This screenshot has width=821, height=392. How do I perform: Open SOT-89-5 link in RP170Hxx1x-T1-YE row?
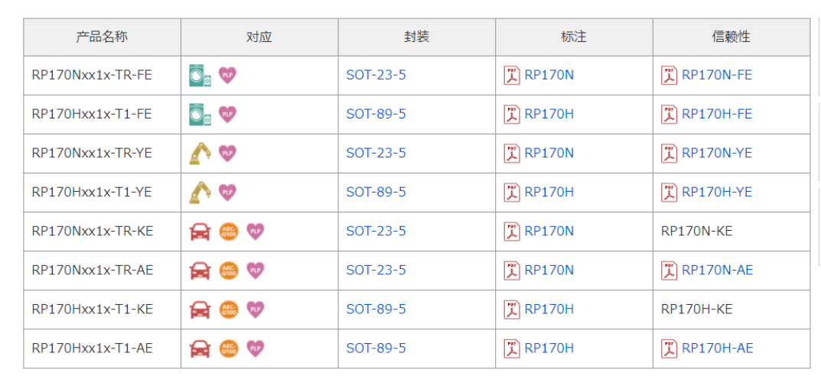tap(376, 192)
